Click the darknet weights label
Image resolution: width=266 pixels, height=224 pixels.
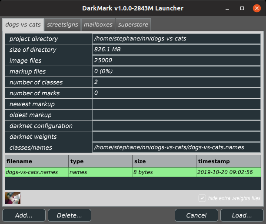pyautogui.click(x=49, y=137)
